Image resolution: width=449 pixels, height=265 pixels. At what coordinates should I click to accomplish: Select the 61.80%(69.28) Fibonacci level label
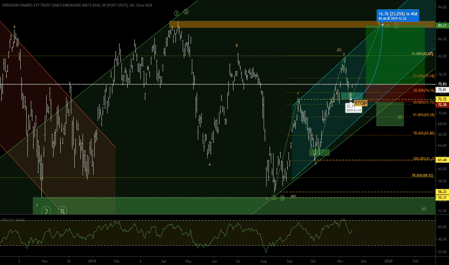pyautogui.click(x=424, y=115)
